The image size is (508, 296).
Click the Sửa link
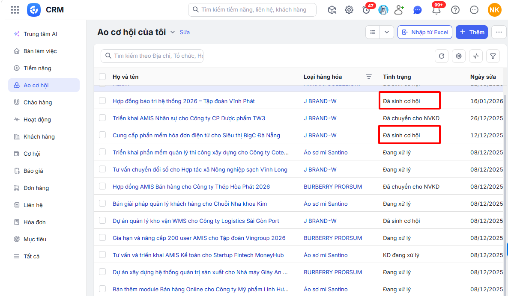tap(185, 33)
